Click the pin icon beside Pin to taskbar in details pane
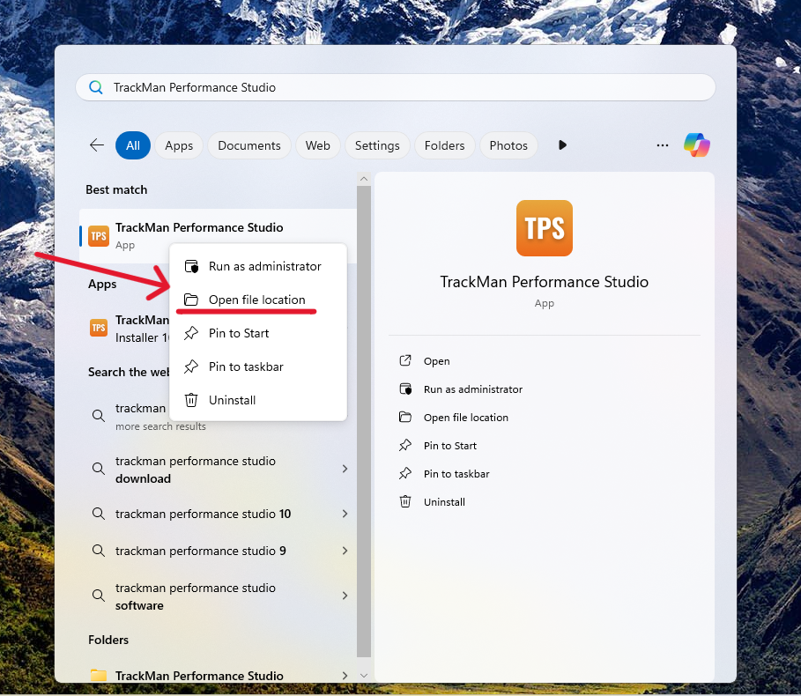The image size is (801, 696). (405, 474)
